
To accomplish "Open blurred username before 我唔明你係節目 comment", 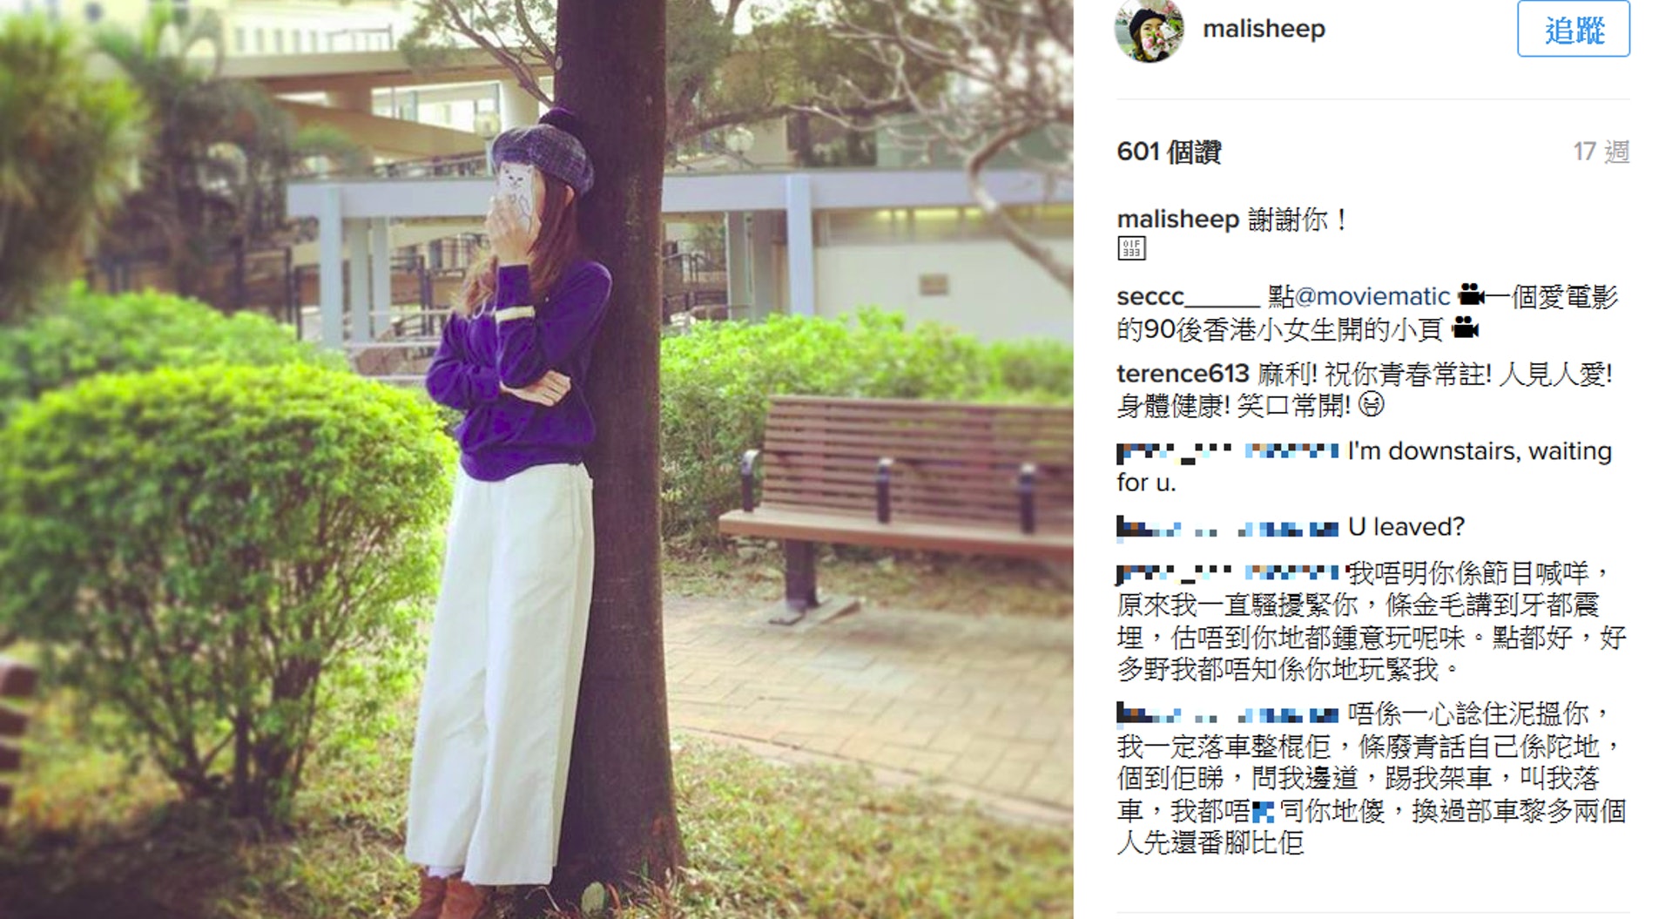I will 1228,573.
